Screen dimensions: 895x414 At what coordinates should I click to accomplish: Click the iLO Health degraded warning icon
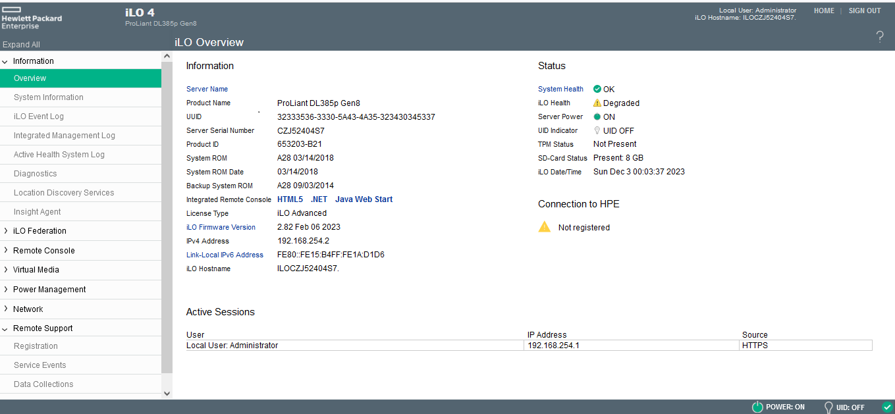tap(597, 103)
